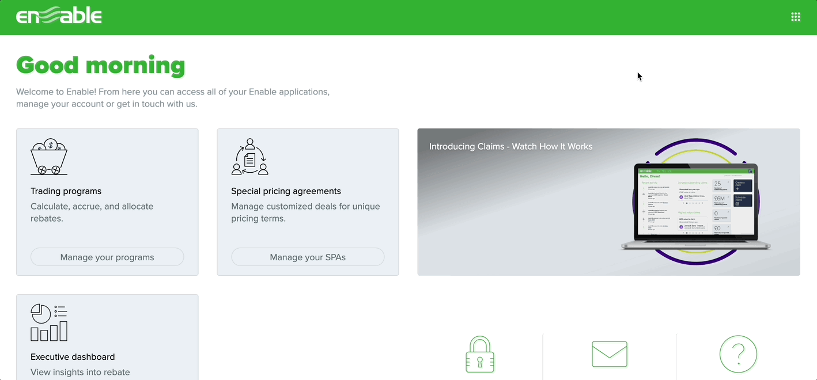Click the Manage your programs button
Image resolution: width=817 pixels, height=380 pixels.
107,257
